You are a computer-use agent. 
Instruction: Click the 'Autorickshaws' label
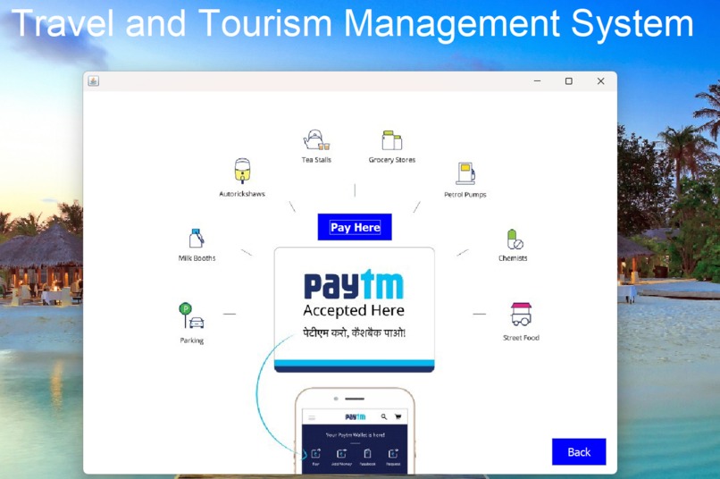242,194
